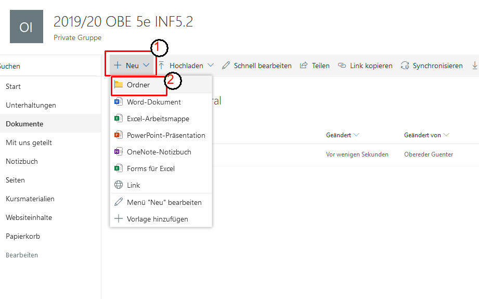Viewport: 479px width, 299px height.
Task: Select Vorlage hinzufügen in the menu
Action: pyautogui.click(x=161, y=219)
